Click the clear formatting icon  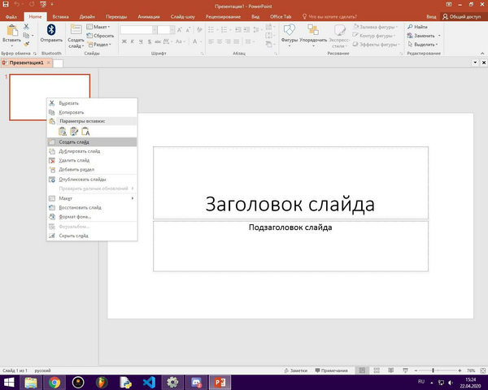(199, 30)
